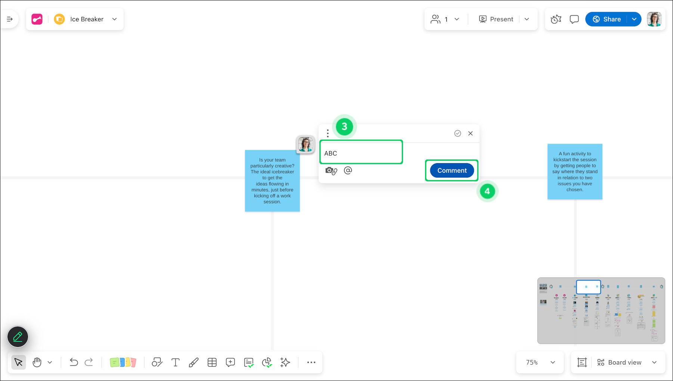673x381 pixels.
Task: Pick the colored sticky notes swatch
Action: click(x=123, y=362)
